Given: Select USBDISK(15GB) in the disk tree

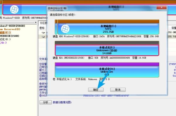Looking at the screenshot, I should [10, 36].
